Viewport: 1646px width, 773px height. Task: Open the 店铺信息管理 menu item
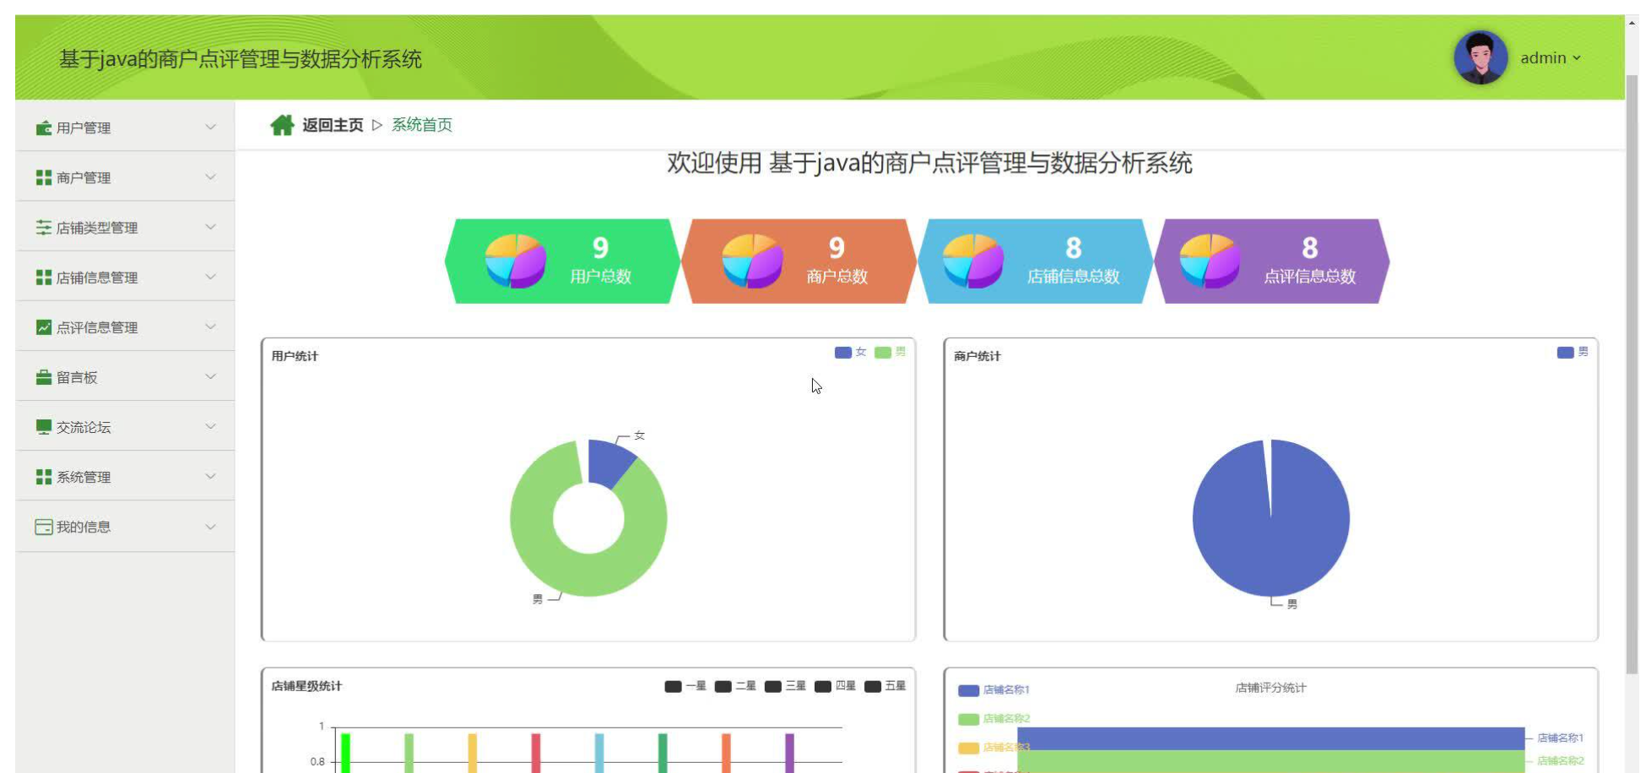(125, 277)
